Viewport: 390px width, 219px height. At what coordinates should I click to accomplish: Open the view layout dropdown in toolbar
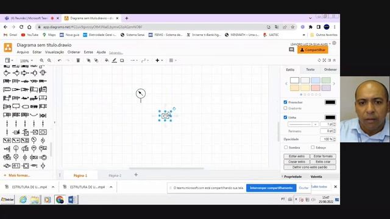(x=9, y=60)
